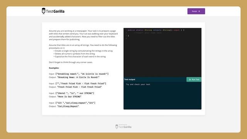Click the method signature line in editor
The image size is (247, 139).
click(x=156, y=30)
